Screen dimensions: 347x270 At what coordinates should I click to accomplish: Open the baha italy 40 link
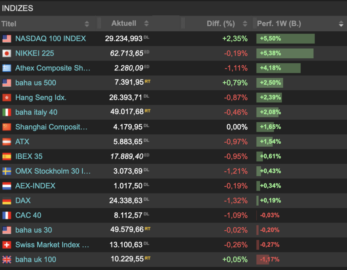click(x=36, y=112)
